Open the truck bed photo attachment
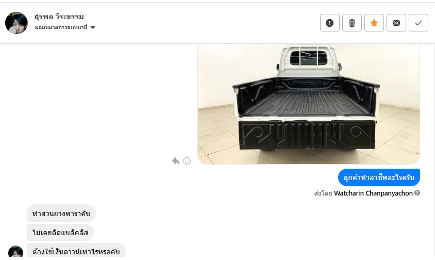 coord(309,104)
